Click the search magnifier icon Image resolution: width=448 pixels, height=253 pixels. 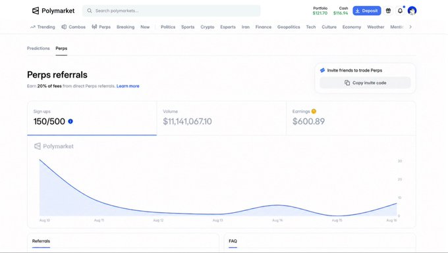point(90,11)
